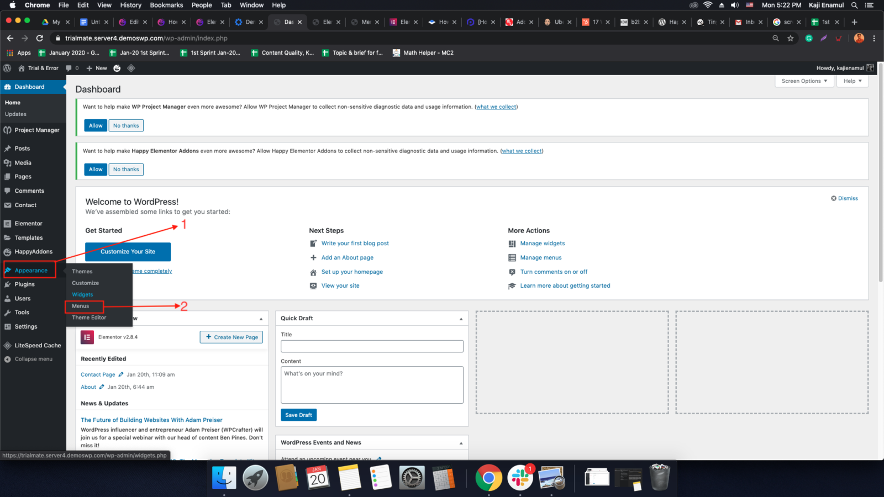Image resolution: width=884 pixels, height=497 pixels.
Task: Click the HappyAddons smiley icon in sidebar
Action: point(8,252)
